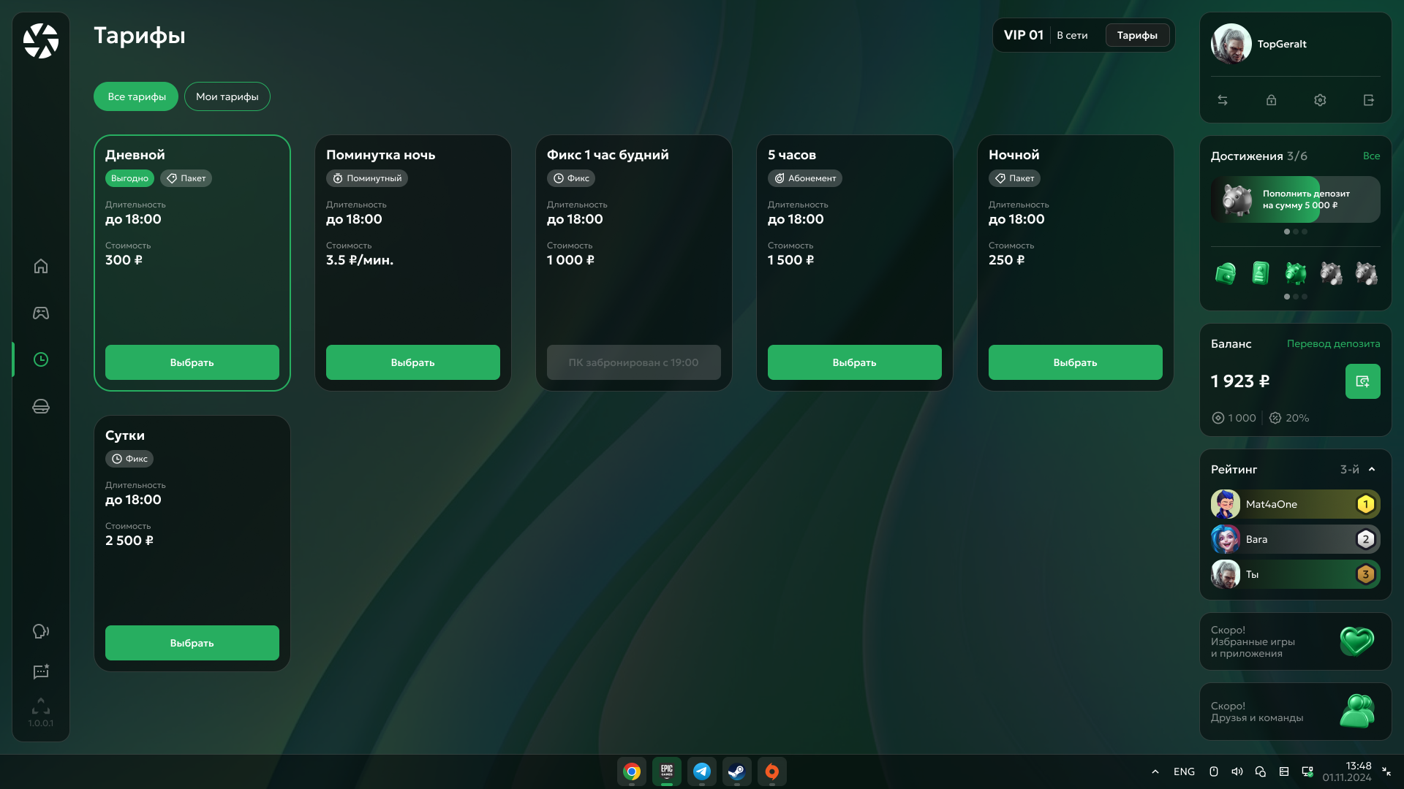Click the lock icon under profile
This screenshot has width=1404, height=789.
(1271, 100)
